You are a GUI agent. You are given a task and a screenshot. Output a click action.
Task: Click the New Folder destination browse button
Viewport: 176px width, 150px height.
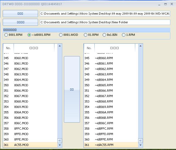coord(20,22)
